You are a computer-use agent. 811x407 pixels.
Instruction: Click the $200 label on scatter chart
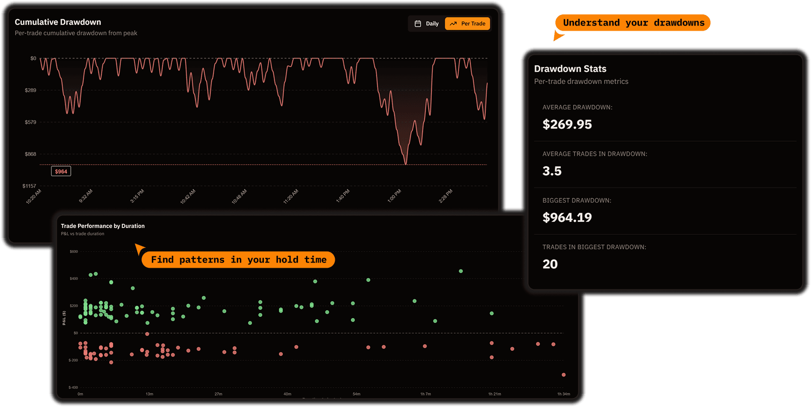tap(74, 306)
